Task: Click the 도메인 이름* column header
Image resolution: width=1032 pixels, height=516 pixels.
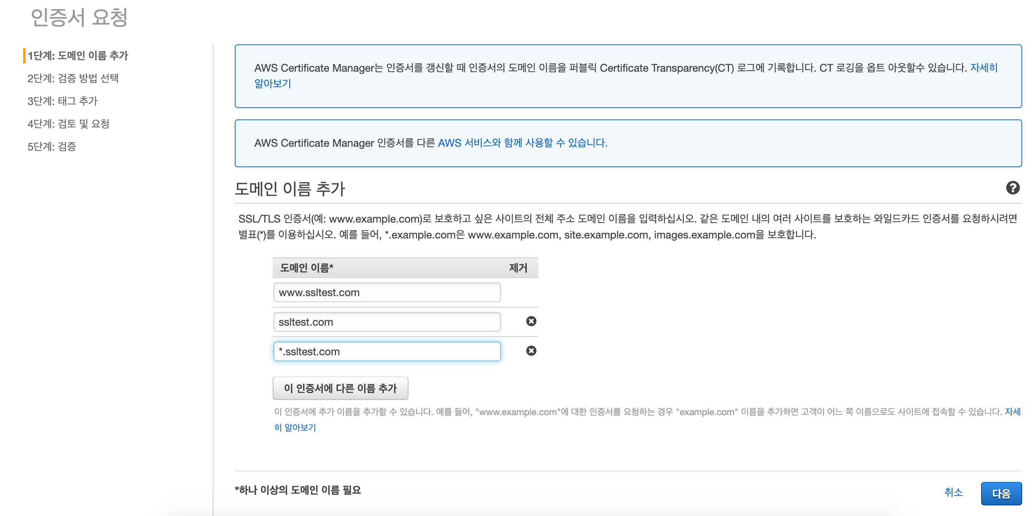Action: point(306,268)
